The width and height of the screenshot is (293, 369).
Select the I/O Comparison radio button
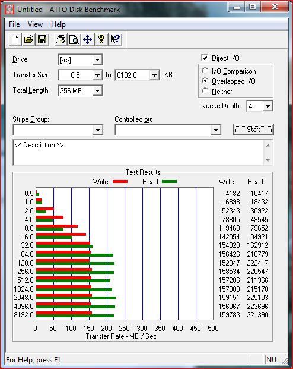(x=205, y=71)
